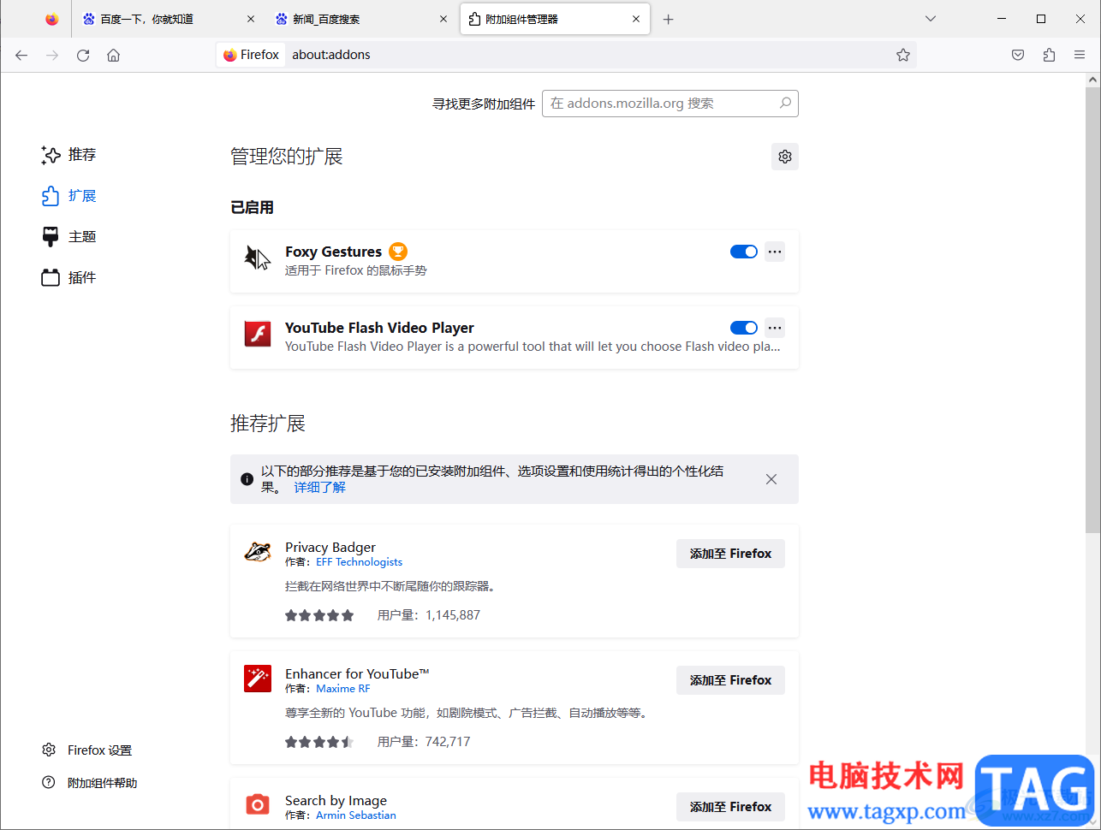
Task: Open the Firefox home page
Action: (x=113, y=55)
